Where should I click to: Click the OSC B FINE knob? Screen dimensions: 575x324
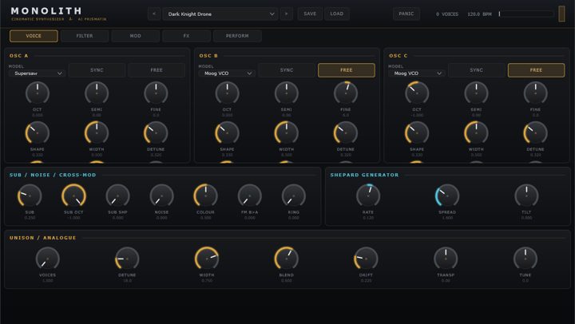(x=346, y=93)
